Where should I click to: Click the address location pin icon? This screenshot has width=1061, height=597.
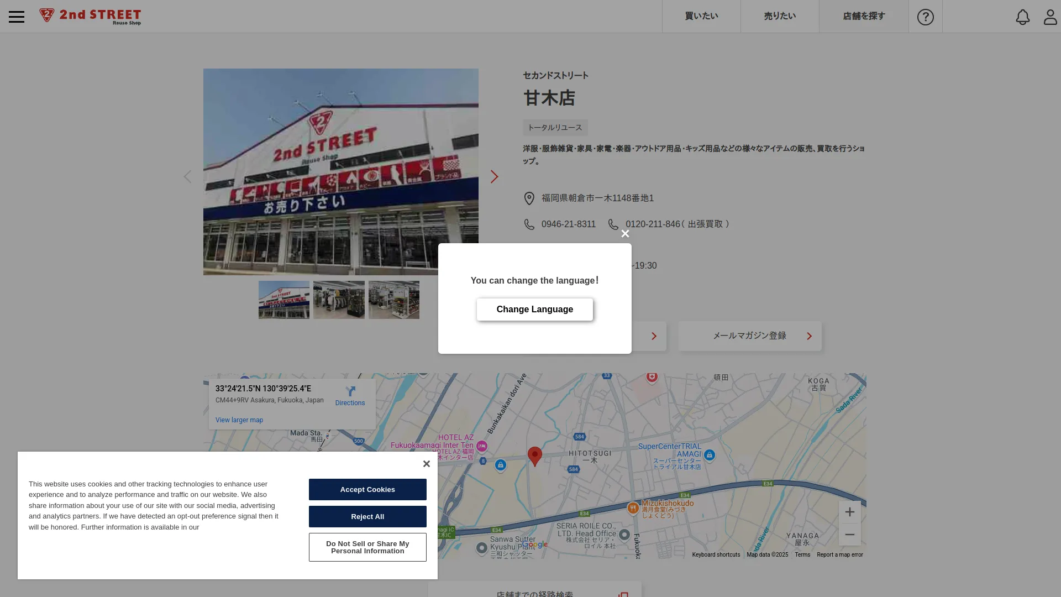pos(529,198)
